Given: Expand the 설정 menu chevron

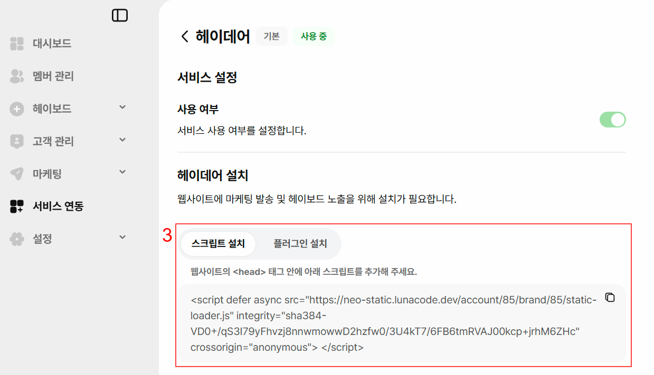Looking at the screenshot, I should (x=122, y=238).
